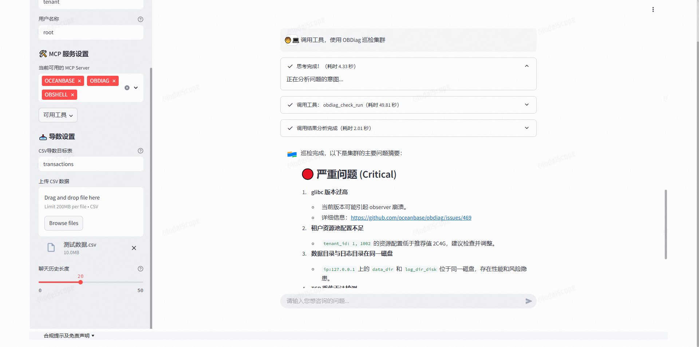The height and width of the screenshot is (347, 699).
Task: Remove the OBDIAG server tag
Action: coord(114,81)
